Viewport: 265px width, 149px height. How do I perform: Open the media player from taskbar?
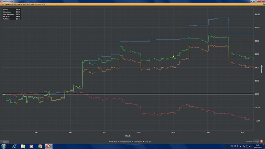31,146
